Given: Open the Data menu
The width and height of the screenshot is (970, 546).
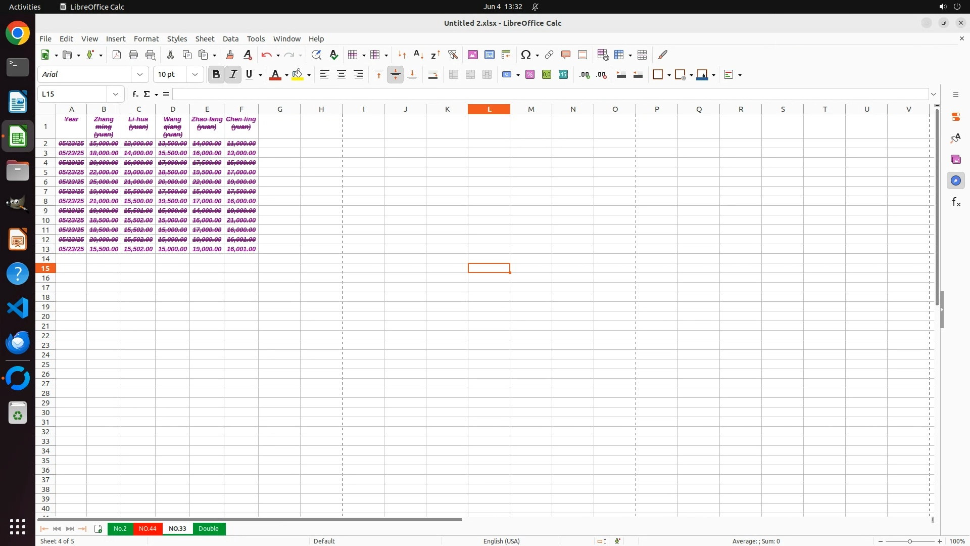Looking at the screenshot, I should (230, 39).
